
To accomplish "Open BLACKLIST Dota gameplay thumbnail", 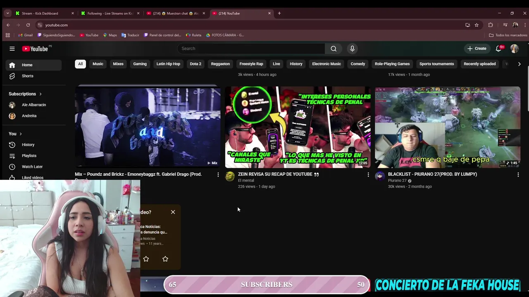I will point(448,127).
